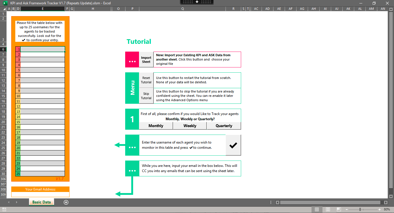Screen dimensions: 394x213
Task: Click the Your Email Address input cell
Action: (40, 195)
